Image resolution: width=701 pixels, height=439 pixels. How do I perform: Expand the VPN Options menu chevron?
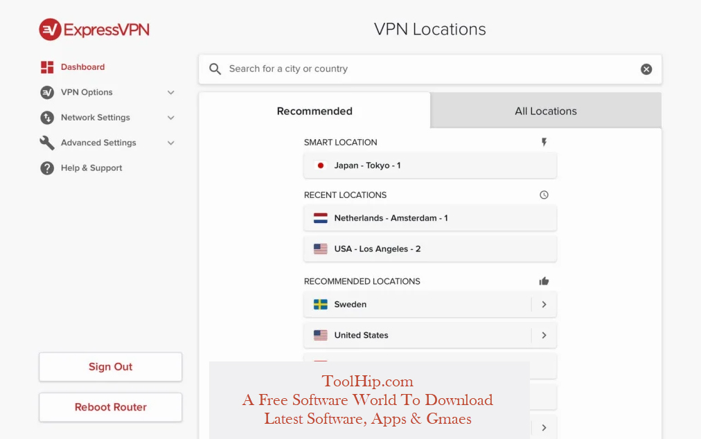[x=171, y=93]
